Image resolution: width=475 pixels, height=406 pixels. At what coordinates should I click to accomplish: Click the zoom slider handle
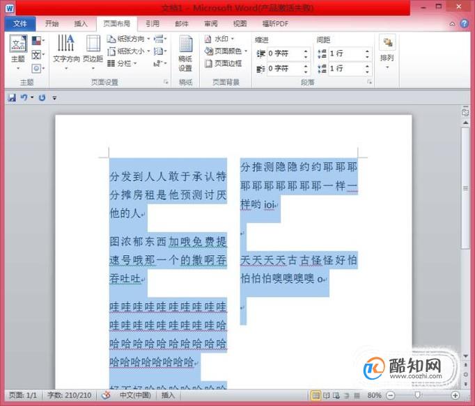coord(417,395)
